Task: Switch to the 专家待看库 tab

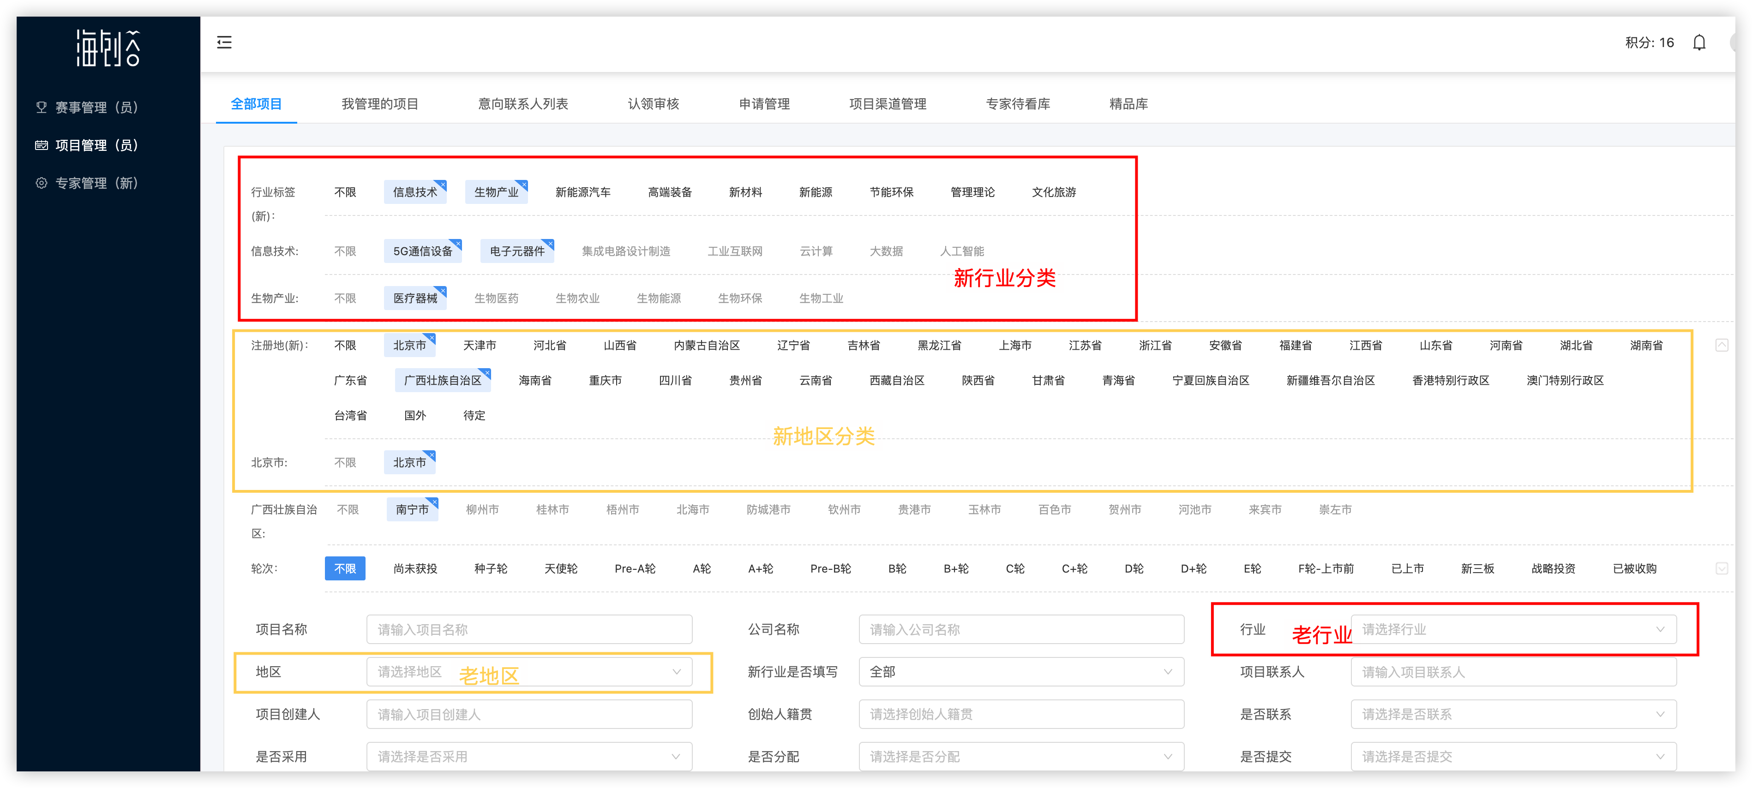Action: [x=1018, y=104]
